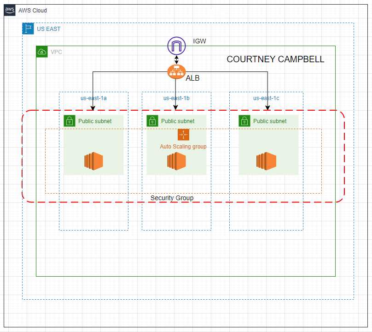Select the green VPC cloud icon
The height and width of the screenshot is (332, 372).
(x=41, y=52)
